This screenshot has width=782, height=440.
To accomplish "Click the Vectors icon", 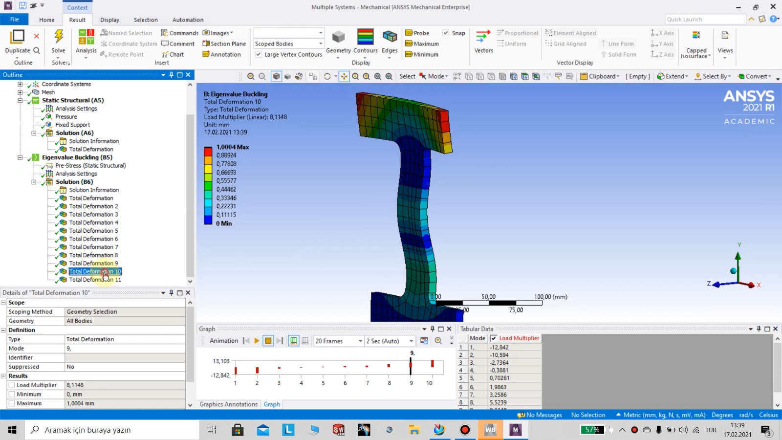I will pos(483,37).
